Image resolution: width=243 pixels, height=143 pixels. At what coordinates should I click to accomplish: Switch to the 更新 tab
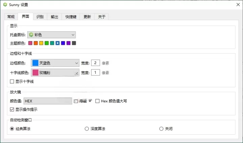pos(87,17)
